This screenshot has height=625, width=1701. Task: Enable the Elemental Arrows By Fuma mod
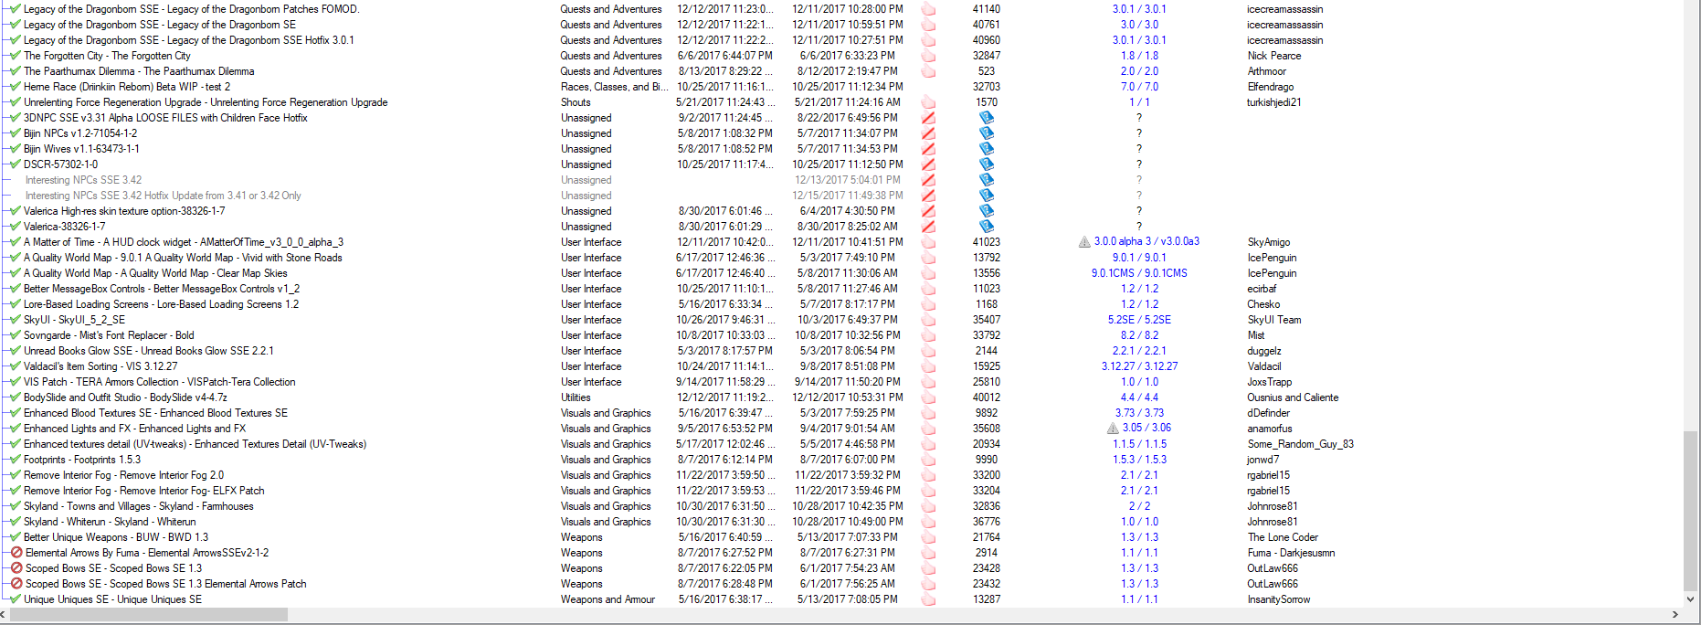pyautogui.click(x=16, y=553)
